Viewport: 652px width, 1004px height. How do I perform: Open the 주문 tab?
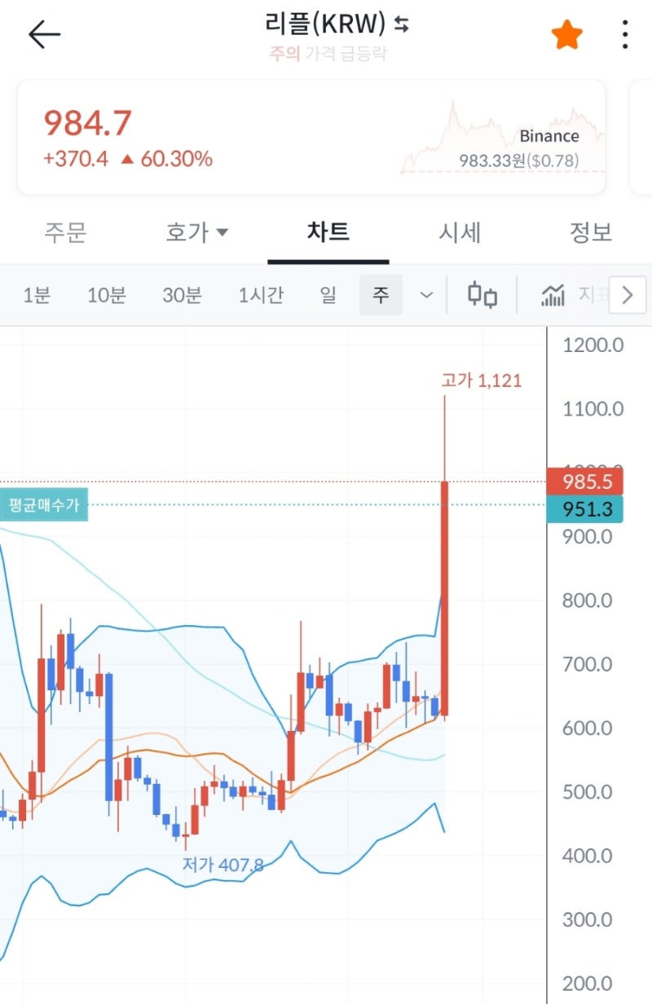point(65,232)
